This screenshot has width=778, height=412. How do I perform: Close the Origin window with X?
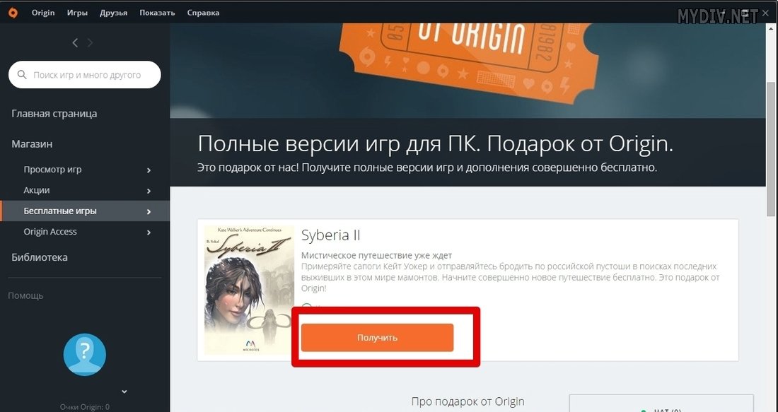tap(765, 13)
